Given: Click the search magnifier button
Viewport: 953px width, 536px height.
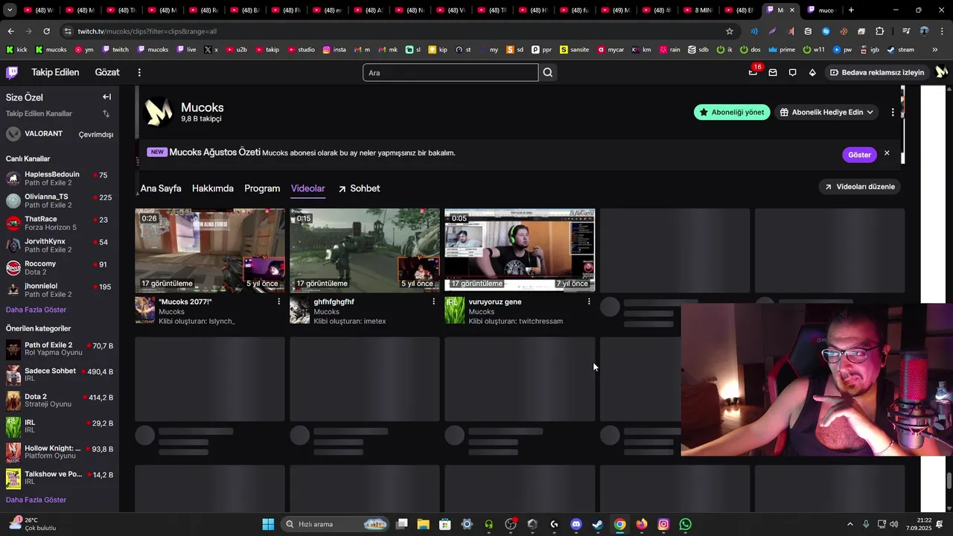Looking at the screenshot, I should click(548, 72).
